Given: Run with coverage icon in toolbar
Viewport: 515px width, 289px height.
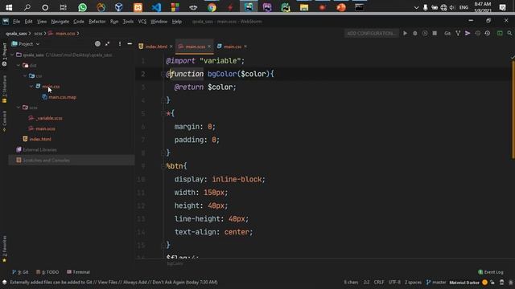Looking at the screenshot, I should coord(425,33).
